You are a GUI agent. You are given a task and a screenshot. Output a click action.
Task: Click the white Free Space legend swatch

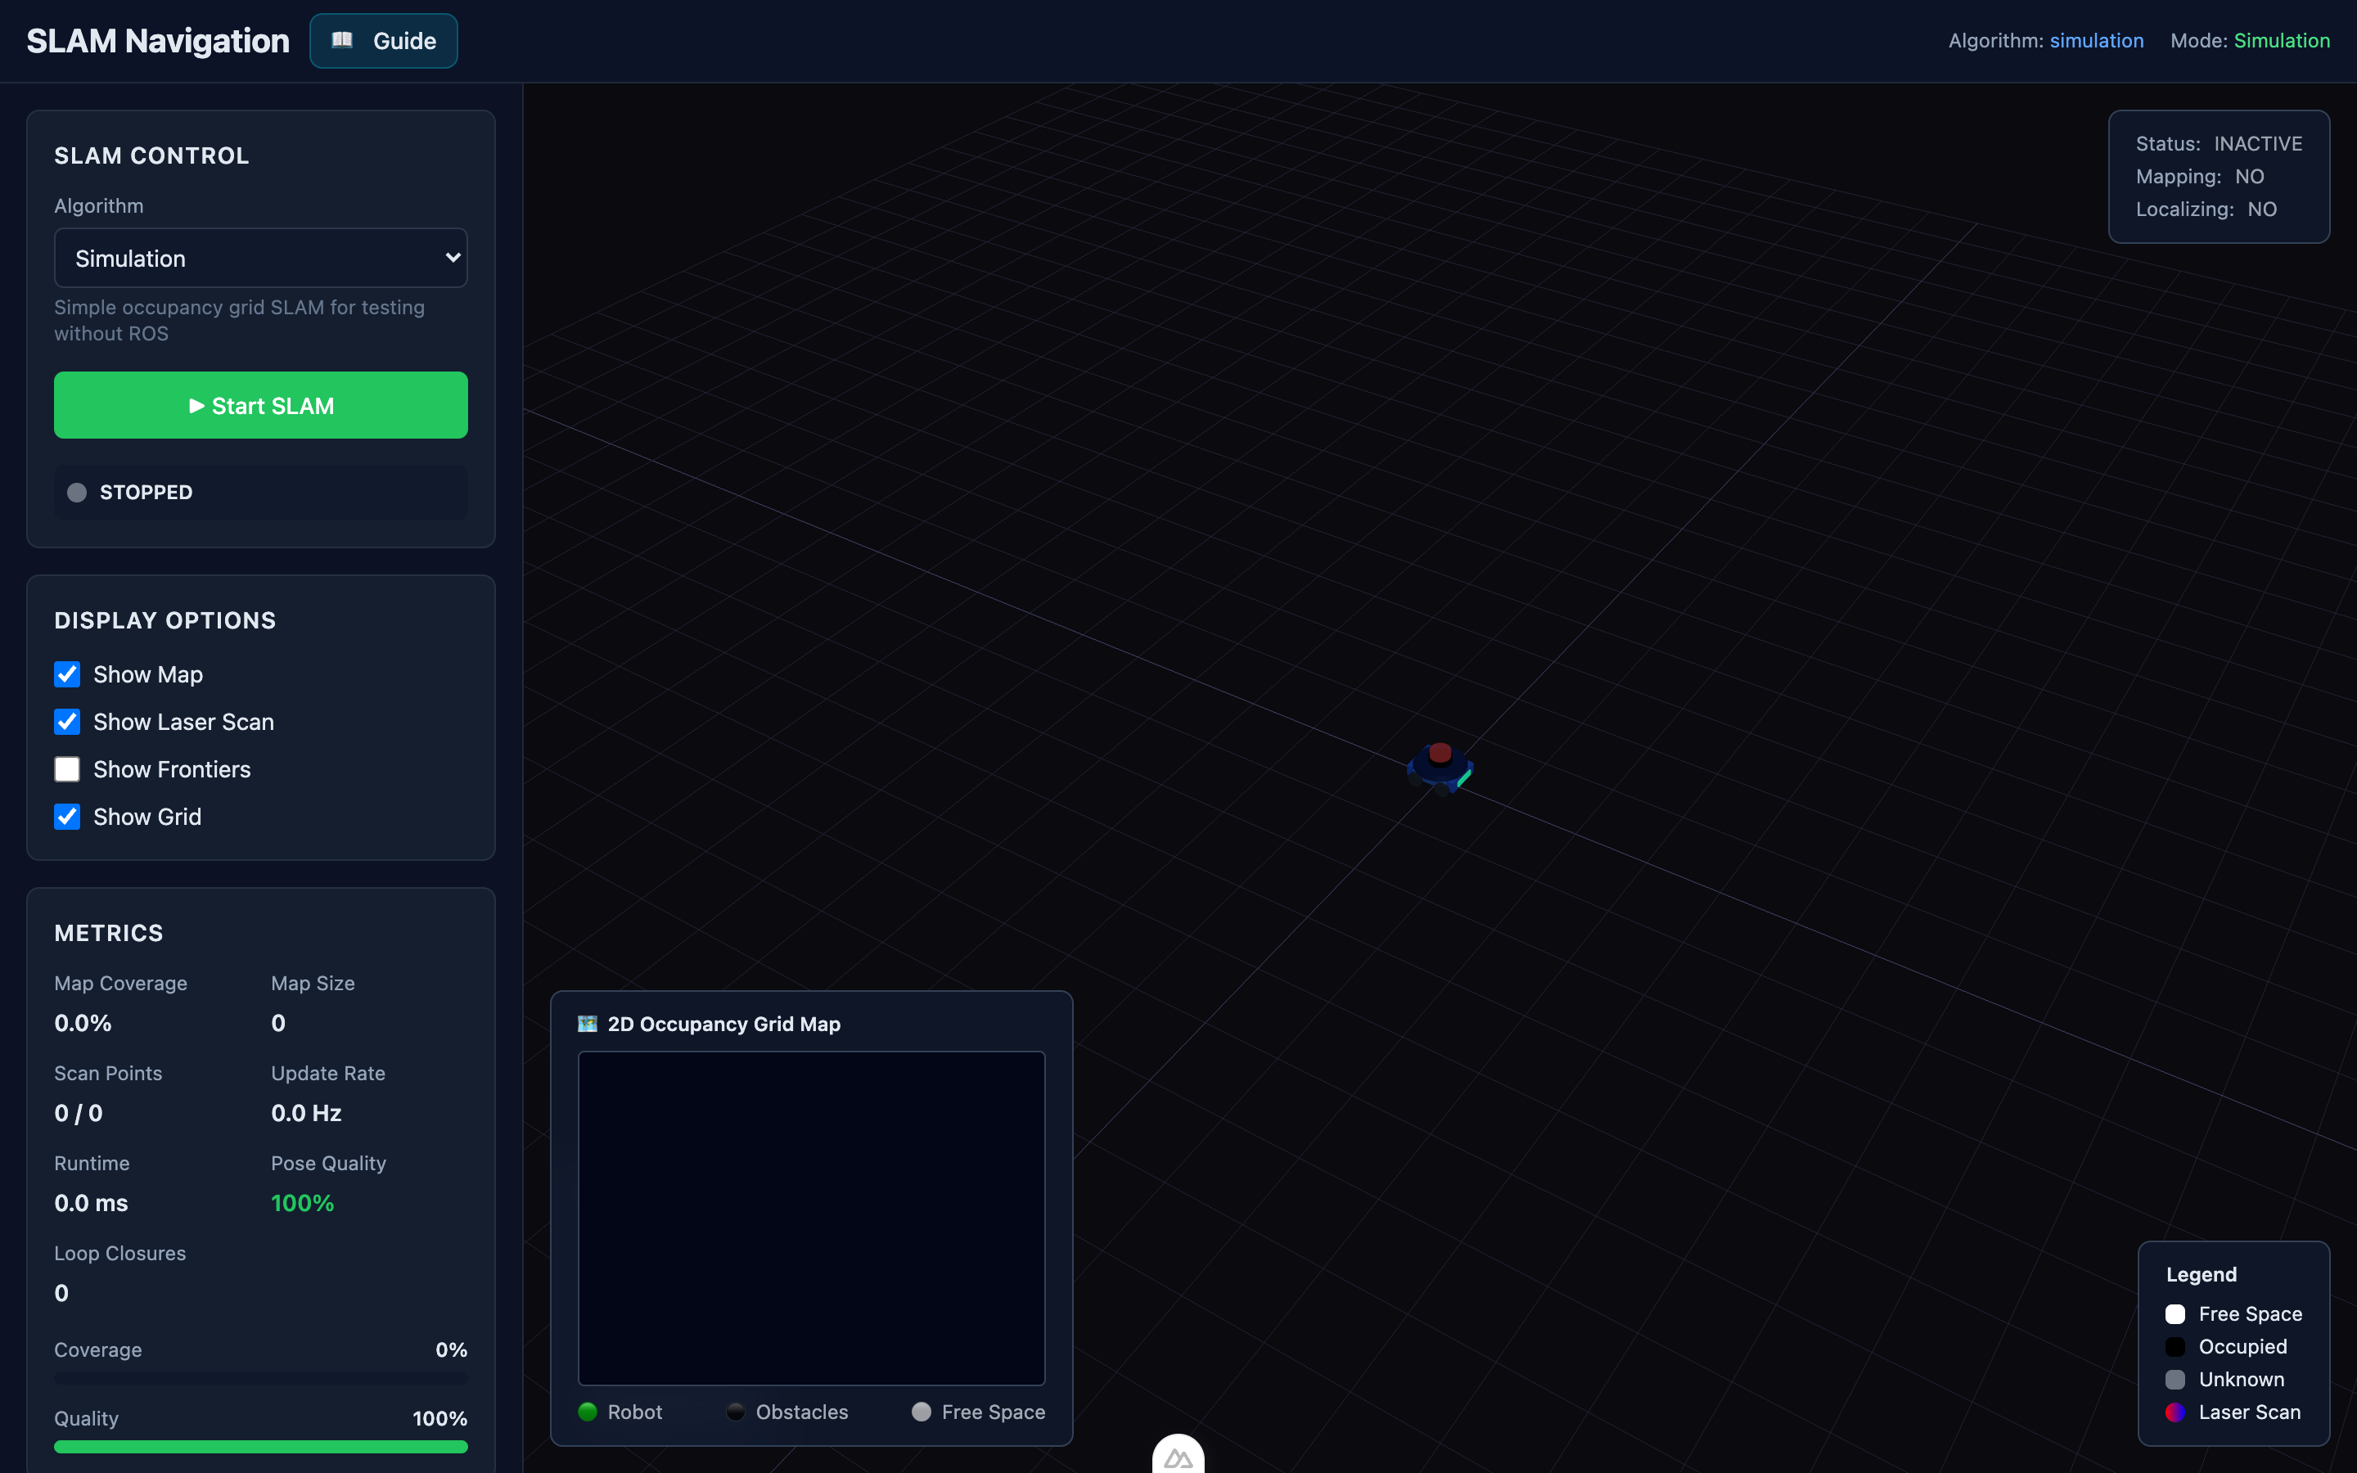tap(2174, 1314)
